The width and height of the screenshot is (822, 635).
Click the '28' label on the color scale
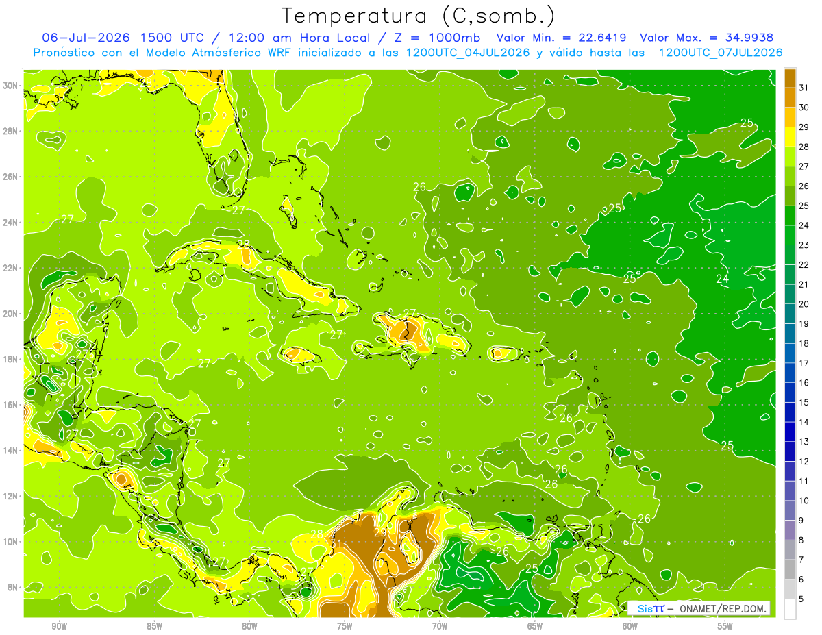(x=804, y=147)
